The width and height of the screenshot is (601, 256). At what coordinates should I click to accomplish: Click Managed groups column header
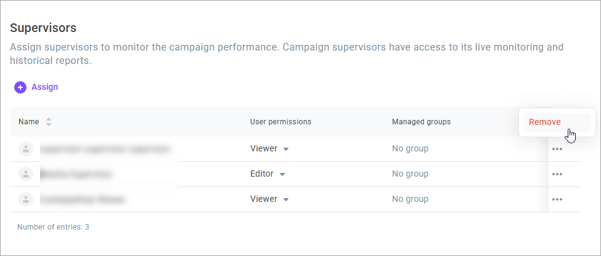pyautogui.click(x=421, y=122)
